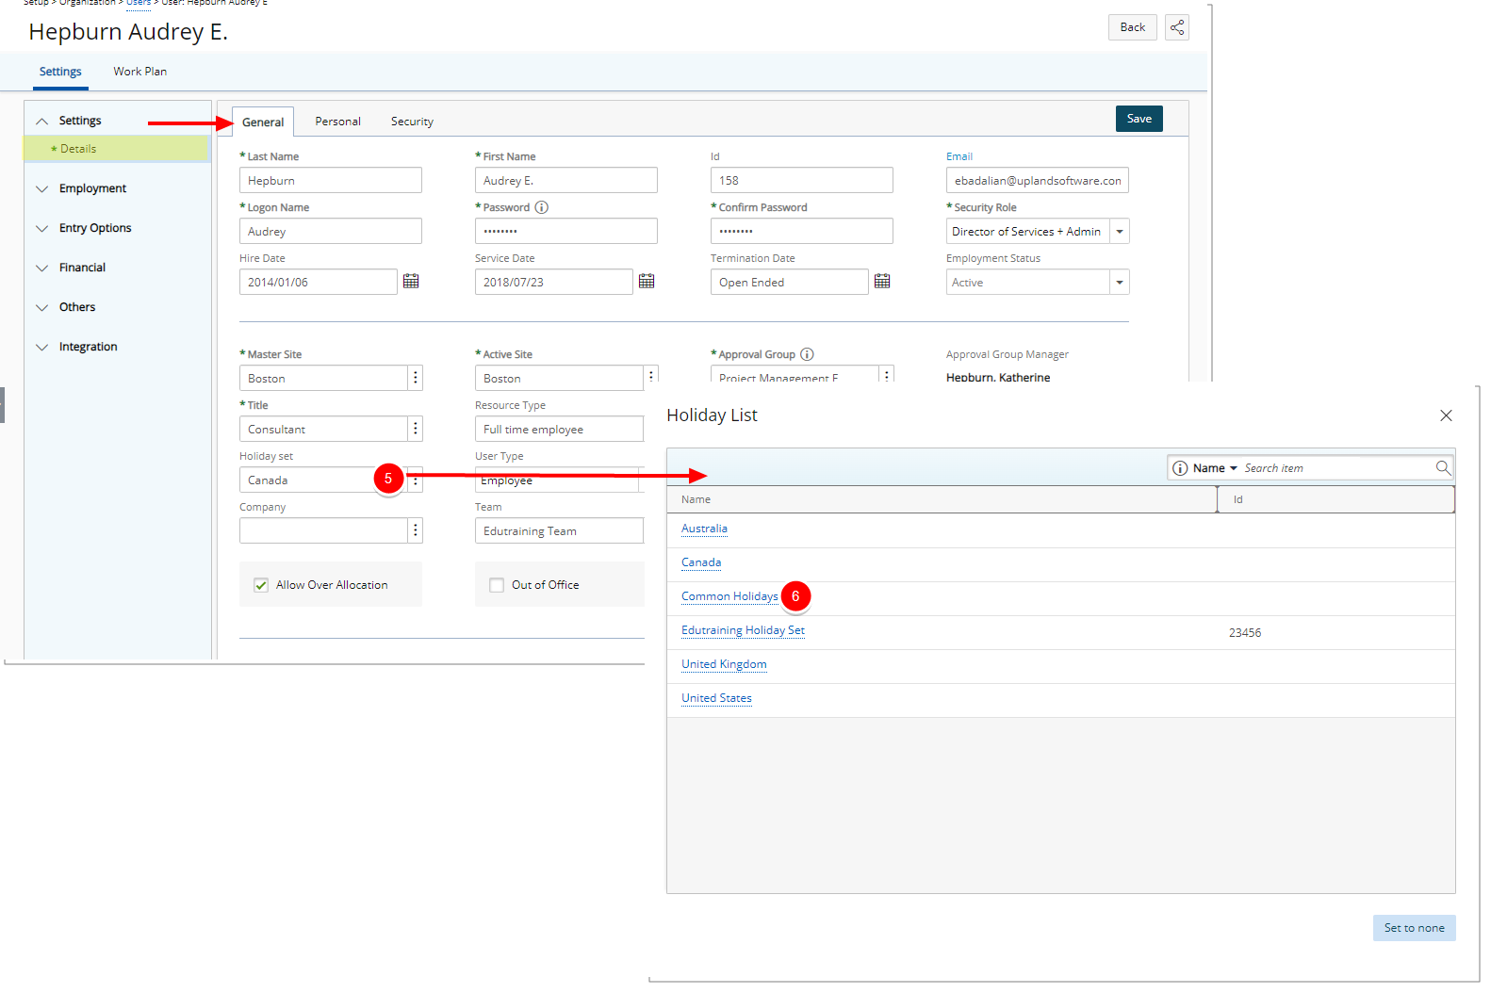The width and height of the screenshot is (1491, 993).
Task: Click the Service Date field
Action: [x=554, y=283]
